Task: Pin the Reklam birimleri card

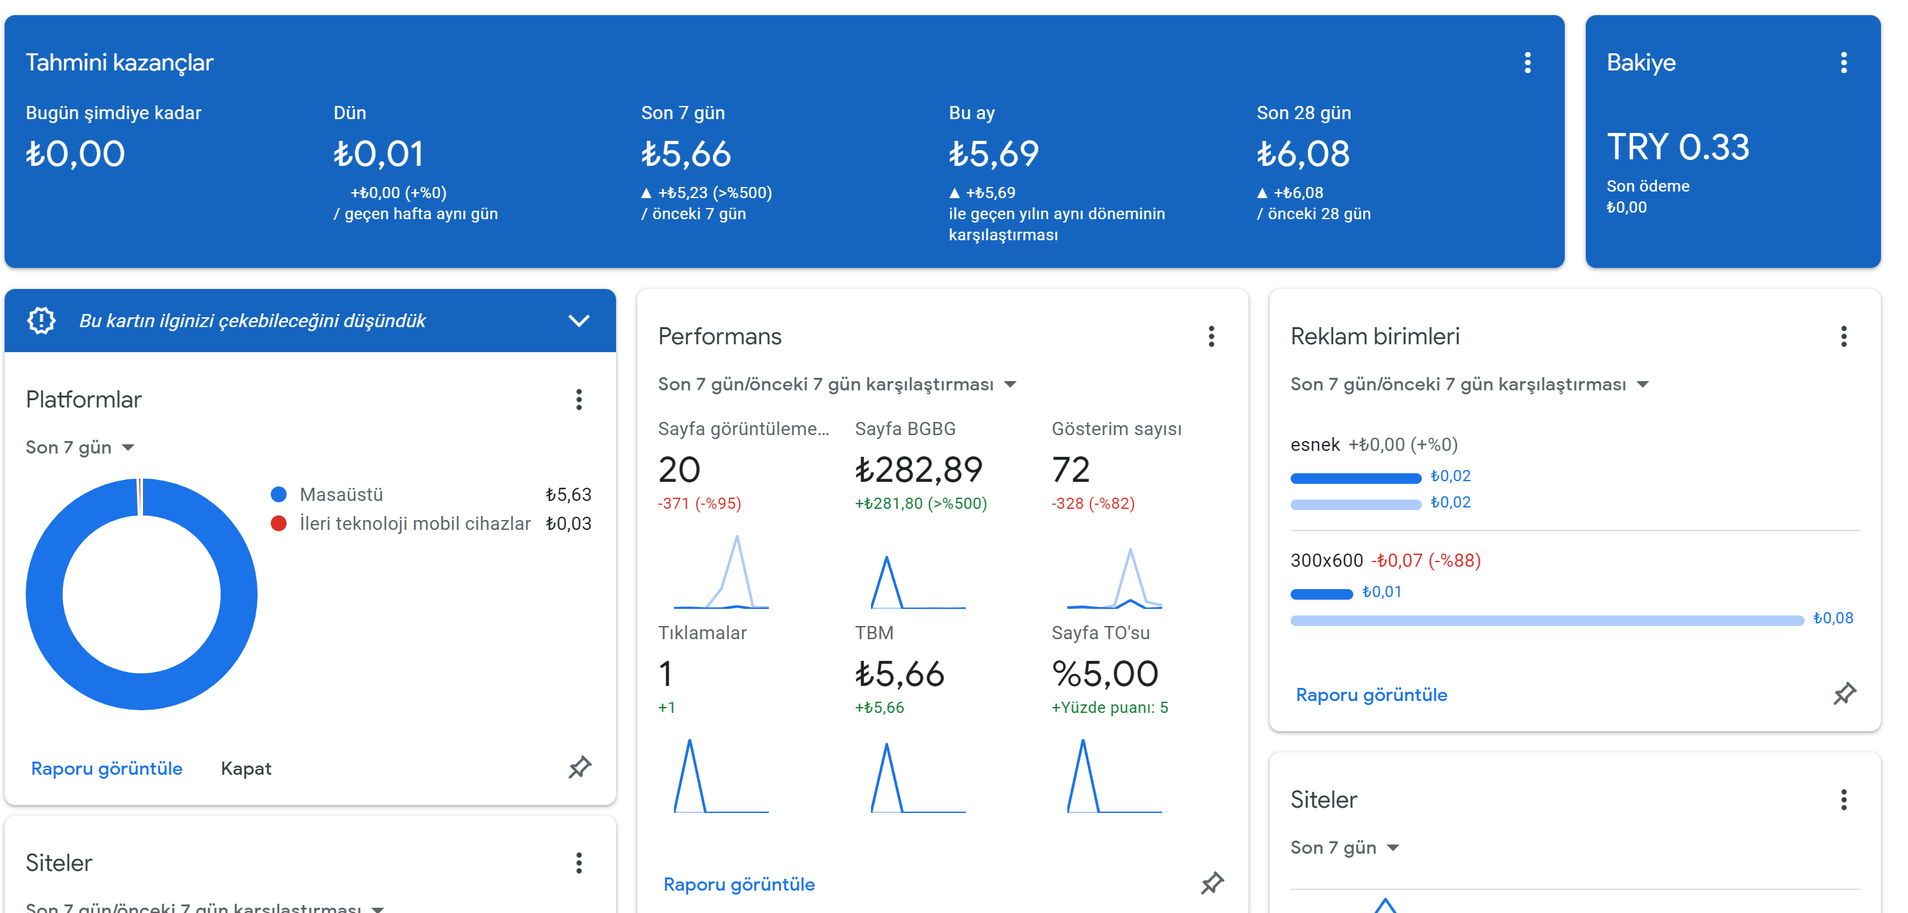Action: 1843,693
